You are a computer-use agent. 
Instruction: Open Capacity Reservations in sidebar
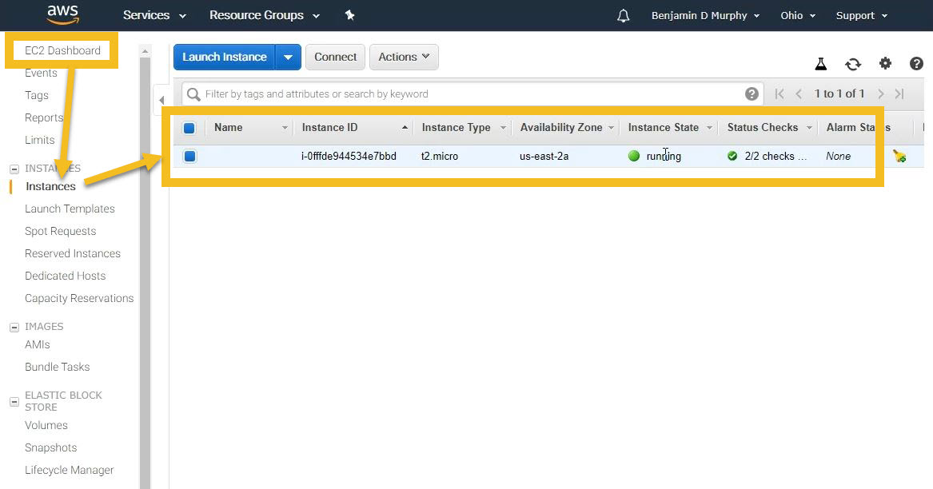(79, 298)
